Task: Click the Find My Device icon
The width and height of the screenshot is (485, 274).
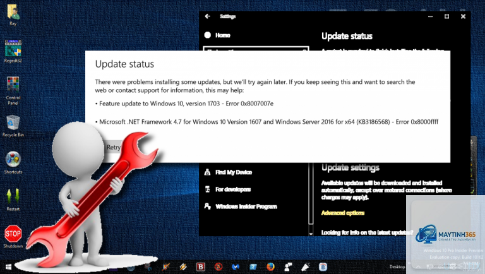Action: pyautogui.click(x=208, y=172)
